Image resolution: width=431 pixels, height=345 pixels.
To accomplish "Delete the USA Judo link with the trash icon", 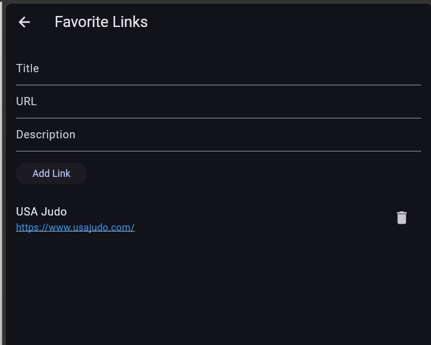I will (x=402, y=218).
